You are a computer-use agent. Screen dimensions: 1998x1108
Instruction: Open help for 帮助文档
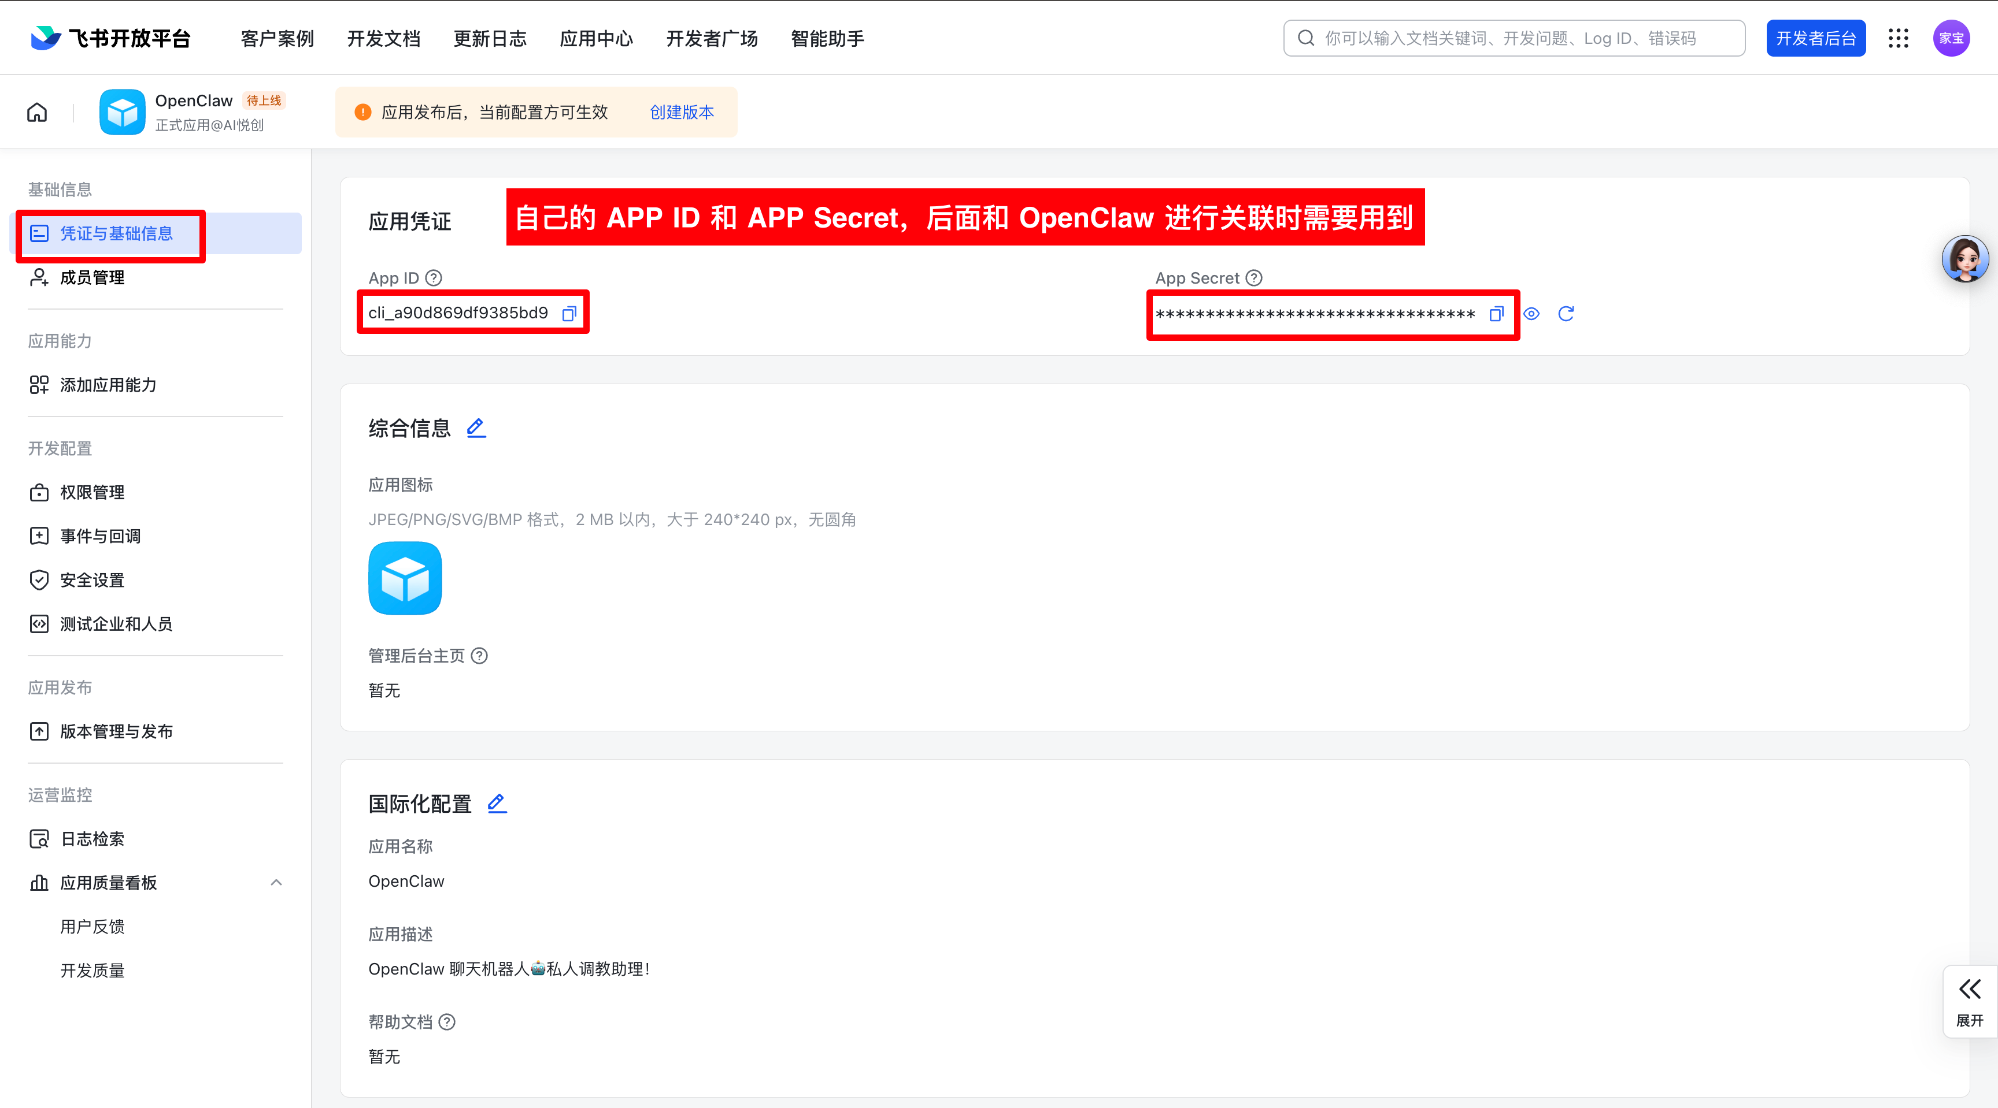click(447, 1022)
